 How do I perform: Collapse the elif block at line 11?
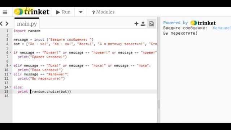(10, 74)
